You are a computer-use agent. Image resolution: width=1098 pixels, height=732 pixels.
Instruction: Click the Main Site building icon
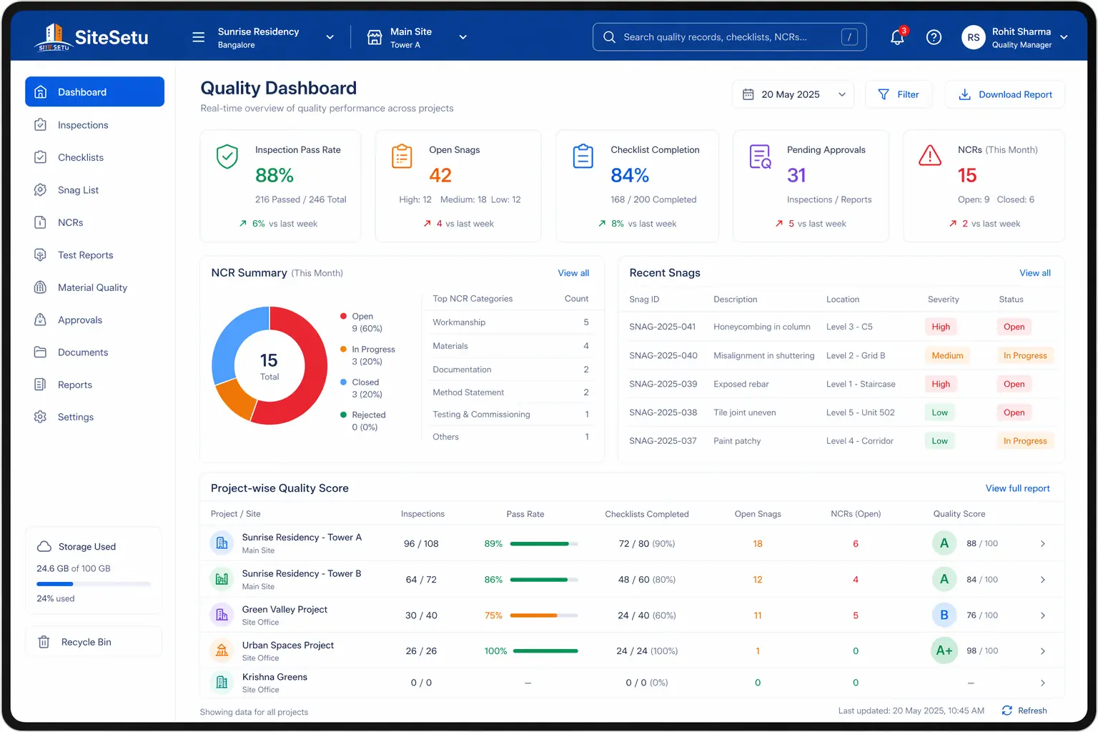point(375,37)
